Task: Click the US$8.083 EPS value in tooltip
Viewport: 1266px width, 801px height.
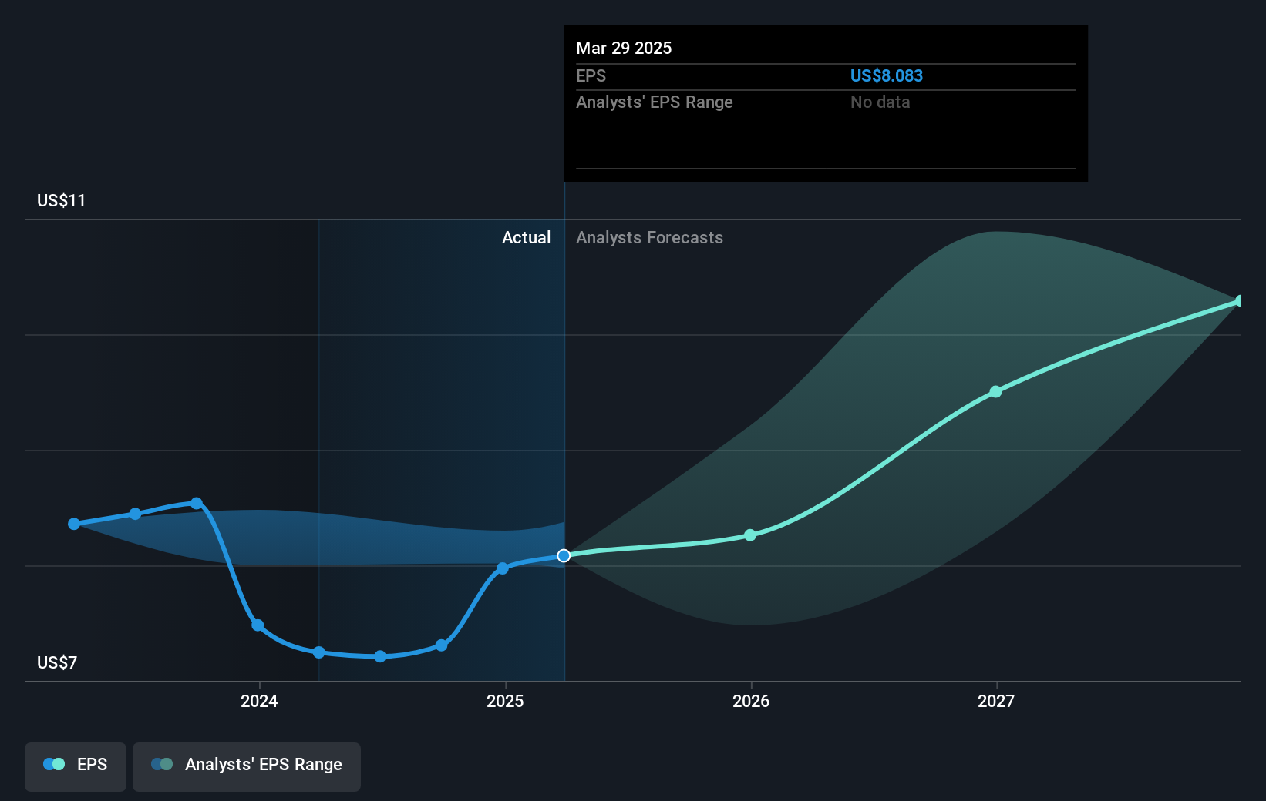Action: 887,75
